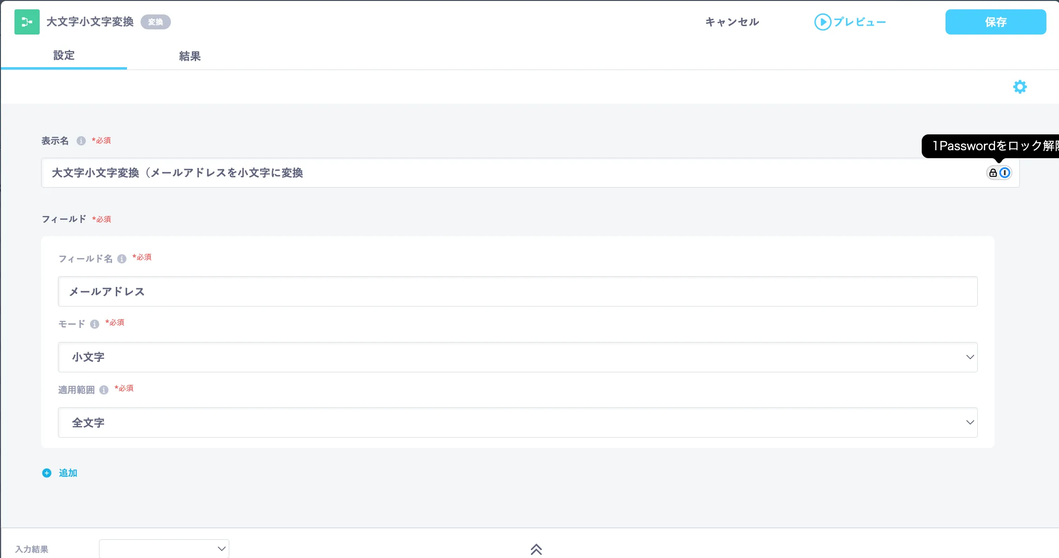The height and width of the screenshot is (558, 1059).
Task: Click info icon beside 適用範囲 label
Action: click(104, 390)
